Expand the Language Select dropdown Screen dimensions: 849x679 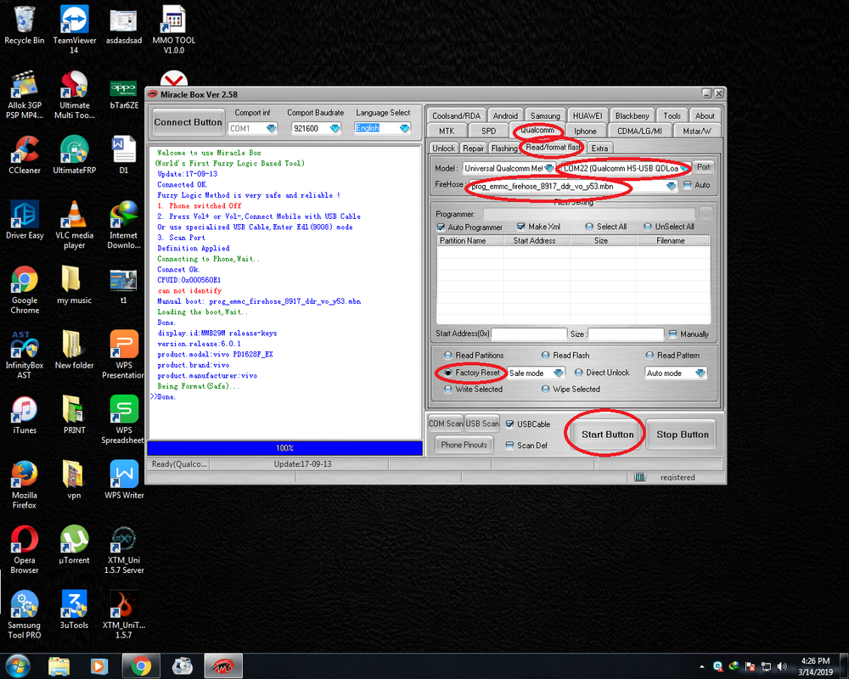click(404, 128)
